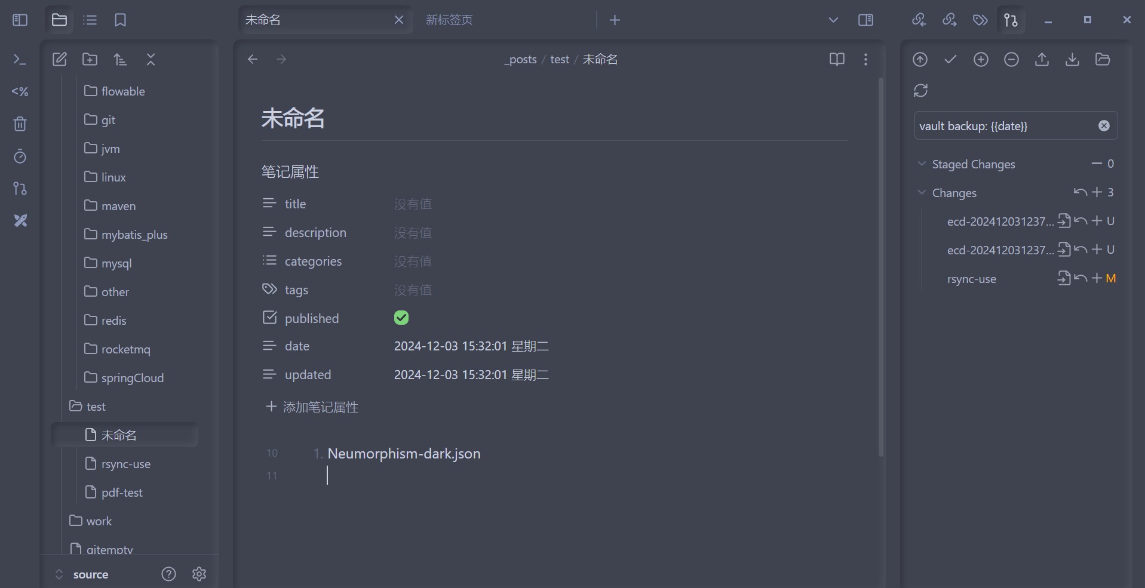1145x588 pixels.
Task: Click the Git push arrow icon
Action: pyautogui.click(x=1042, y=59)
